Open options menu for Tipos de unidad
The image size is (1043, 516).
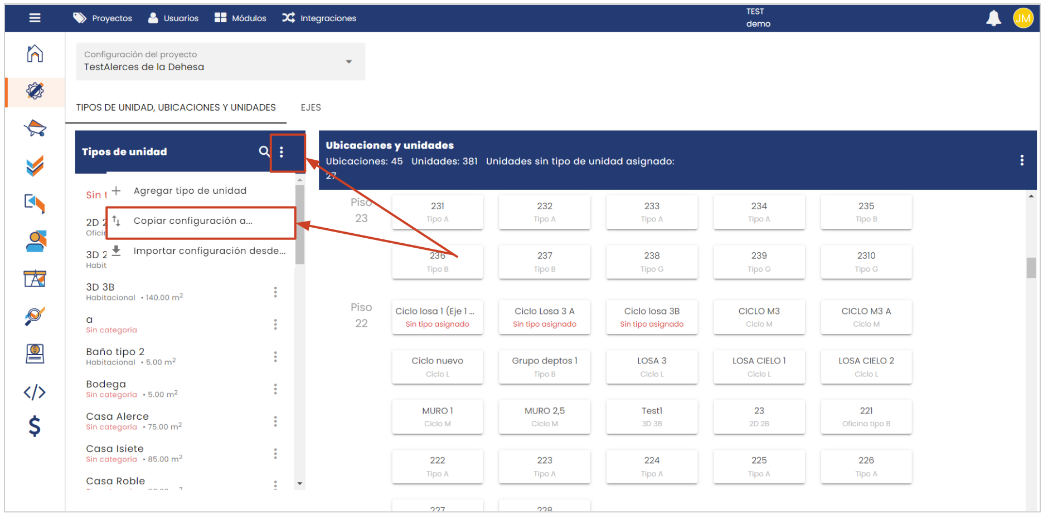pyautogui.click(x=282, y=152)
